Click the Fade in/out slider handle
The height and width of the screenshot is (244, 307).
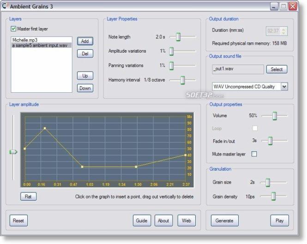pyautogui.click(x=270, y=141)
